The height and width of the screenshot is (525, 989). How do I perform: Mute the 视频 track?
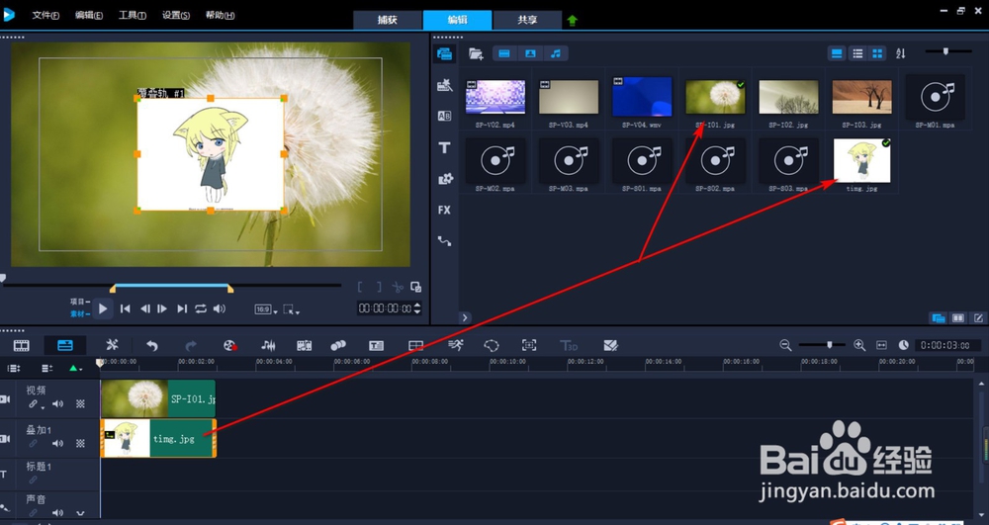click(57, 404)
